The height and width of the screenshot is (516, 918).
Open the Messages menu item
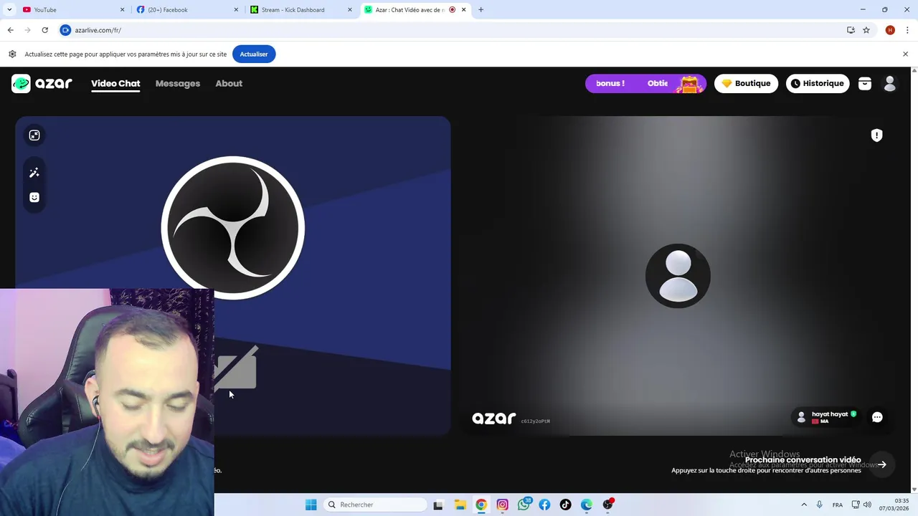178,84
